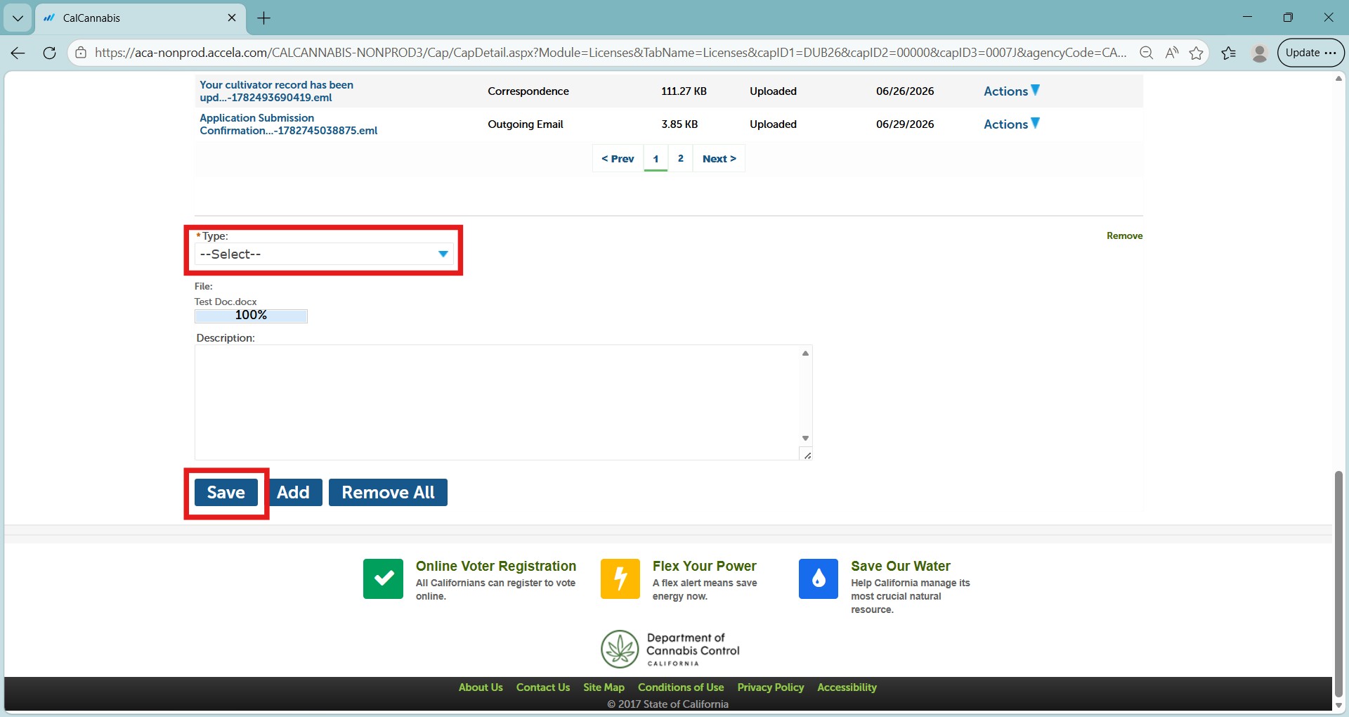Open the Online Voter Registration link
Image resolution: width=1349 pixels, height=717 pixels.
496,566
